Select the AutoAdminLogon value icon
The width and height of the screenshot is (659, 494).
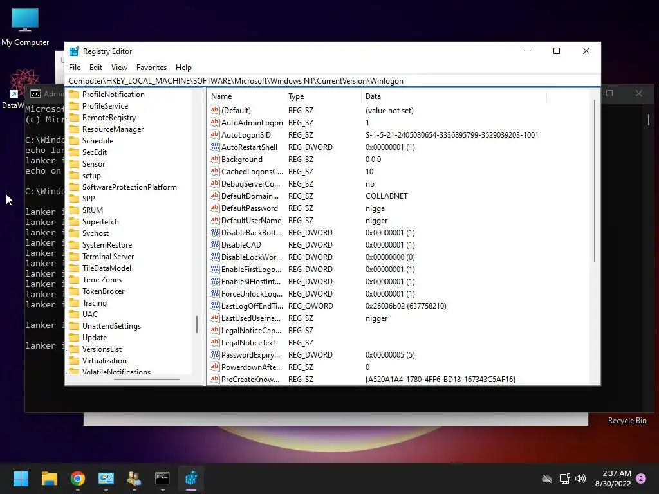[x=215, y=122]
